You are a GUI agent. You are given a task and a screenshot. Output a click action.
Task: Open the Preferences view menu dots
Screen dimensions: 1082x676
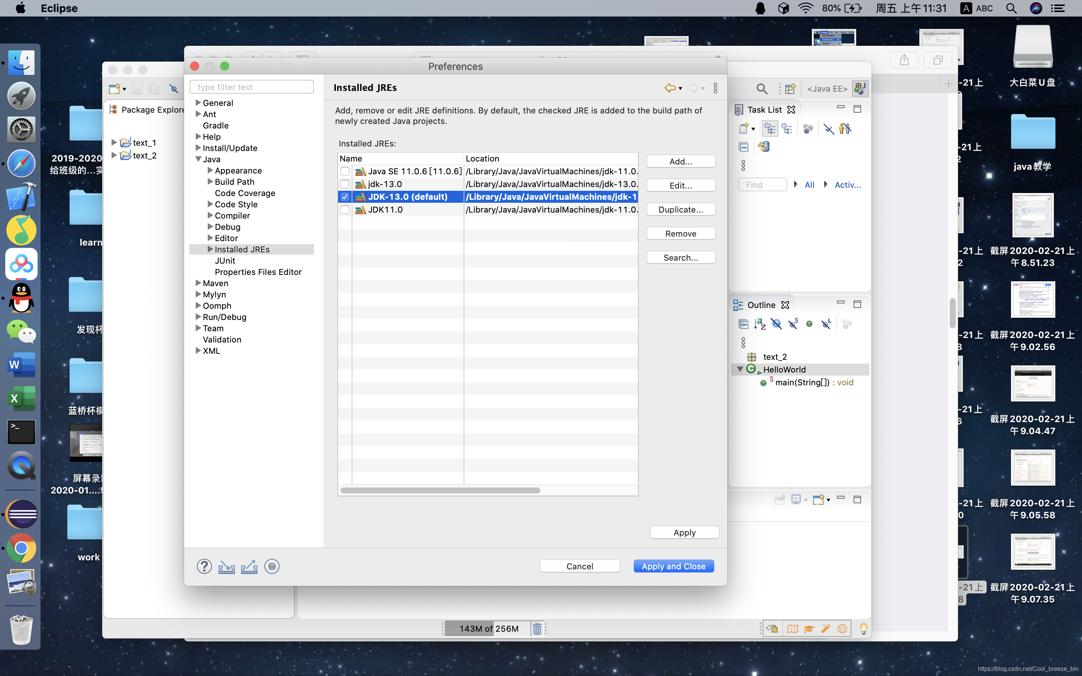[715, 88]
